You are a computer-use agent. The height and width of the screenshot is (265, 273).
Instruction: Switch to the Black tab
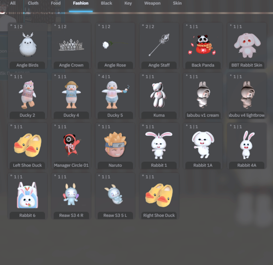point(106,3)
